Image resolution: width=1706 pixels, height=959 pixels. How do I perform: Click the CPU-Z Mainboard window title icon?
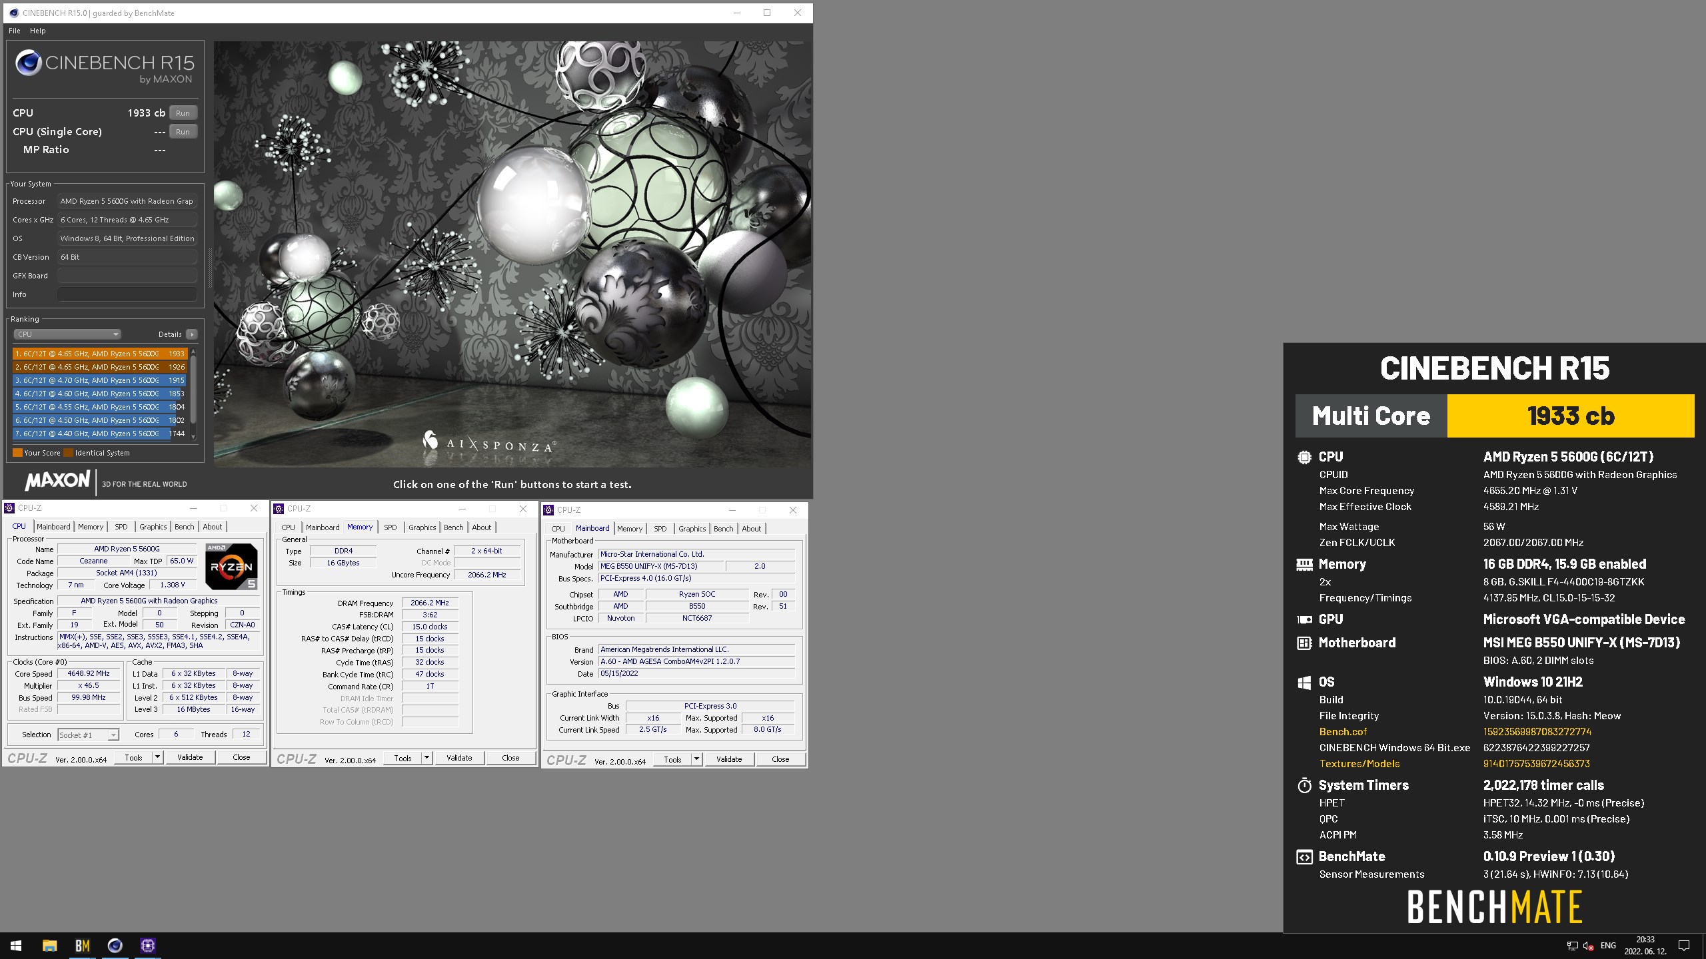(x=548, y=510)
